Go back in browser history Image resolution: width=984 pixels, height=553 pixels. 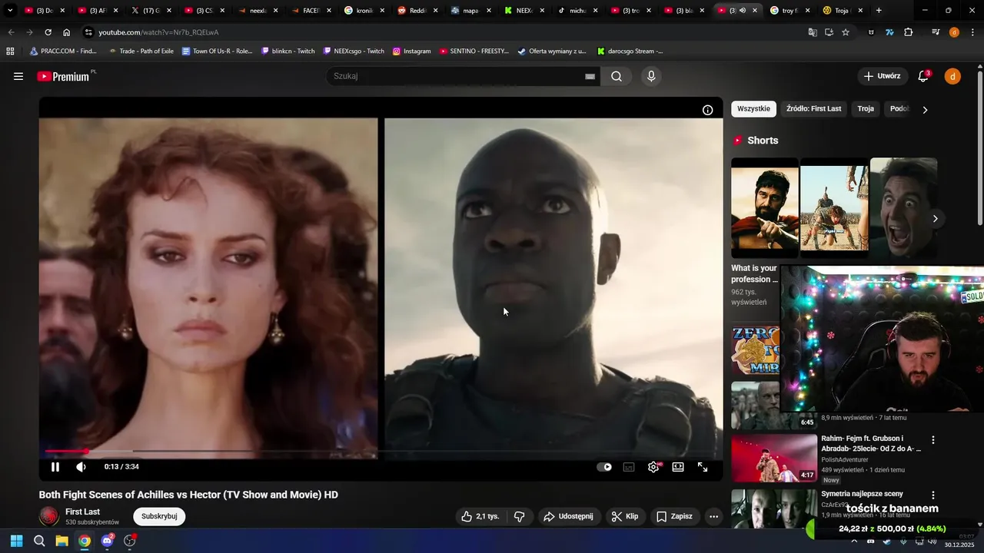pos(11,32)
